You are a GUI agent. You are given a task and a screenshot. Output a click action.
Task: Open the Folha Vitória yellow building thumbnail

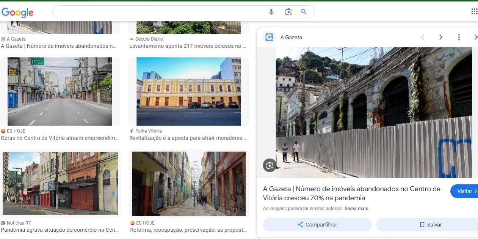point(188,91)
